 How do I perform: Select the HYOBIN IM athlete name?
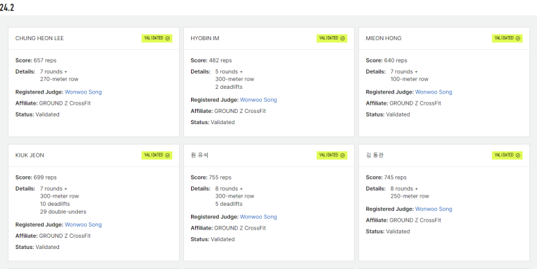[x=205, y=38]
